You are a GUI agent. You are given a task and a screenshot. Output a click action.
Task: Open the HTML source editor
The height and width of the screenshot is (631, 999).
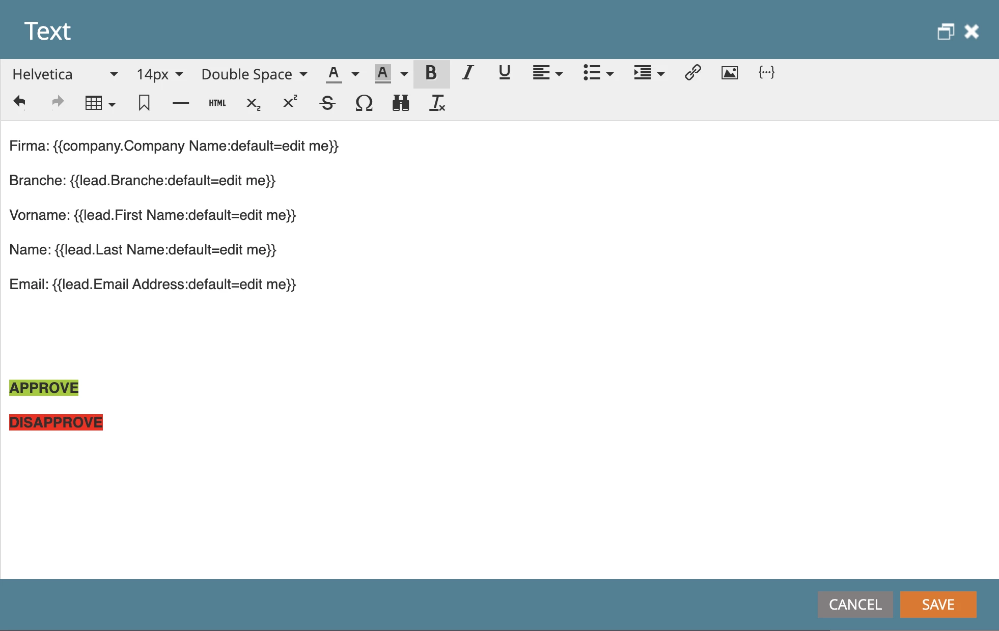pyautogui.click(x=217, y=103)
